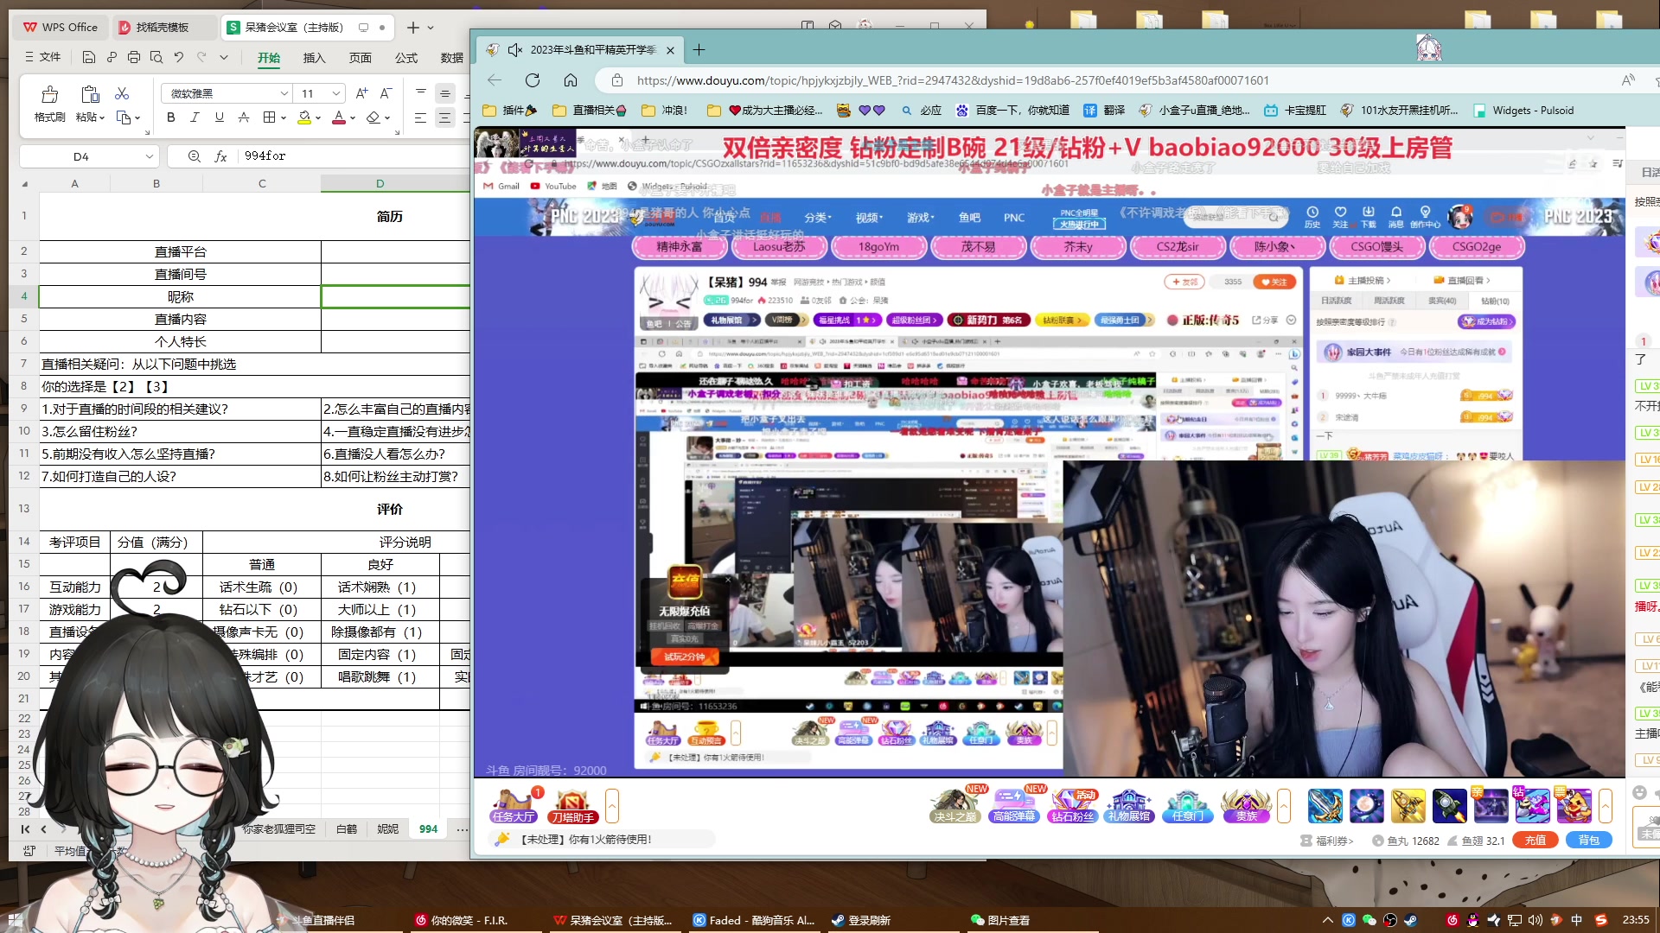
Task: Mute the browser tab audio speaker icon
Action: [515, 49]
